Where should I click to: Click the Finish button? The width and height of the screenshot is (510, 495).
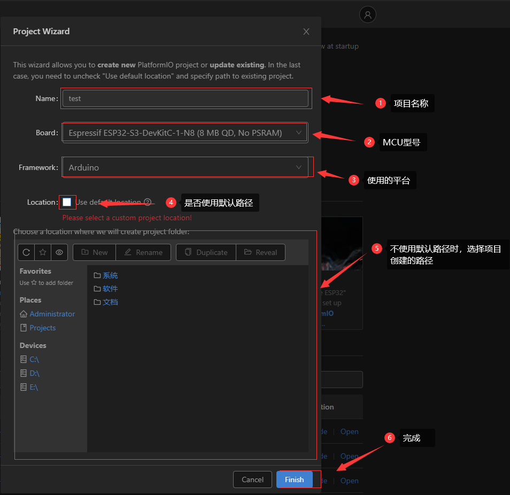tap(295, 479)
